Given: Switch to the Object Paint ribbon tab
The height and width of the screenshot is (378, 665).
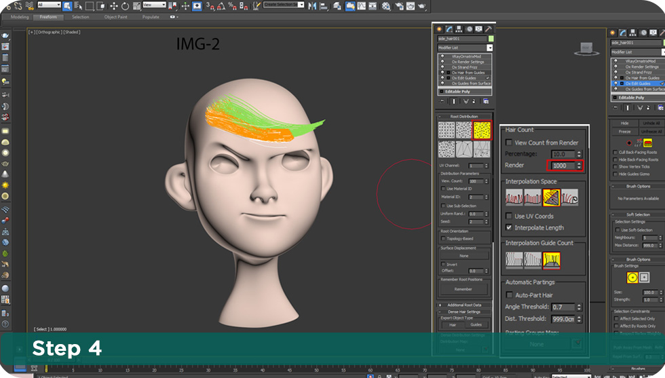Looking at the screenshot, I should pos(115,17).
